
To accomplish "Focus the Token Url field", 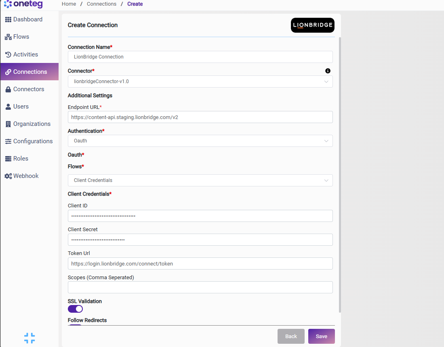I will pos(200,263).
